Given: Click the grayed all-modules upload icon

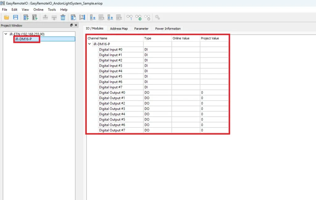Looking at the screenshot, I should (x=101, y=18).
